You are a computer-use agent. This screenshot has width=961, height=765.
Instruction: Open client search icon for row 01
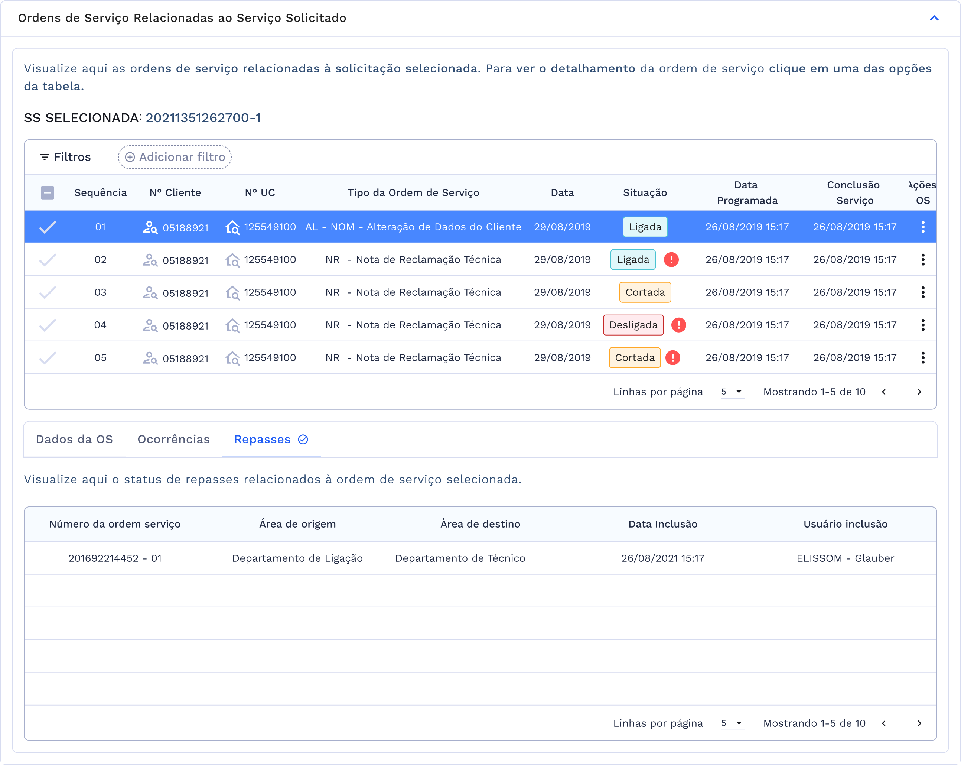coord(151,227)
